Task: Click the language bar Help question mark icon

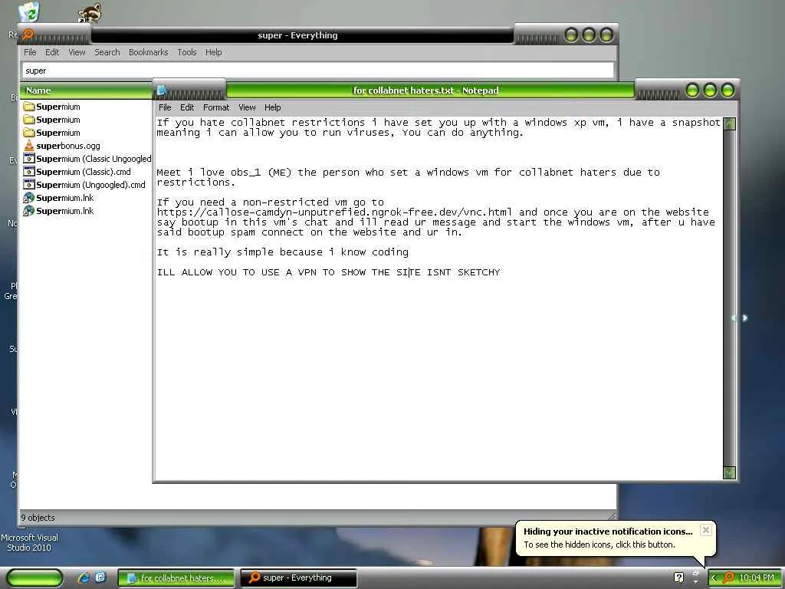Action: click(678, 578)
